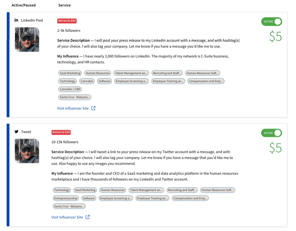Click external link icon in LinkedIn Post card
Screen dimensions: 296x231
94,108
